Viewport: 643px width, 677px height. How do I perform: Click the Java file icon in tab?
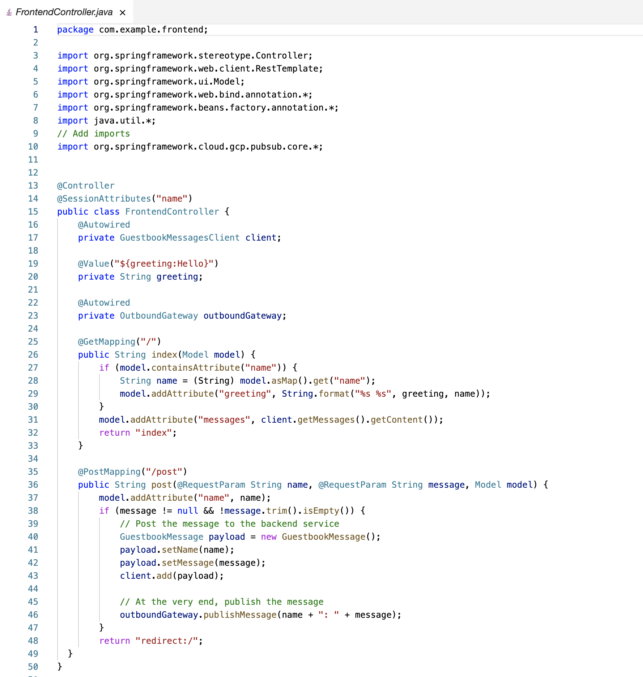point(9,12)
